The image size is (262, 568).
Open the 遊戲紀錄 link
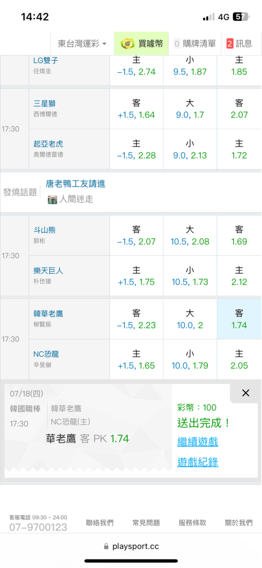point(197,462)
